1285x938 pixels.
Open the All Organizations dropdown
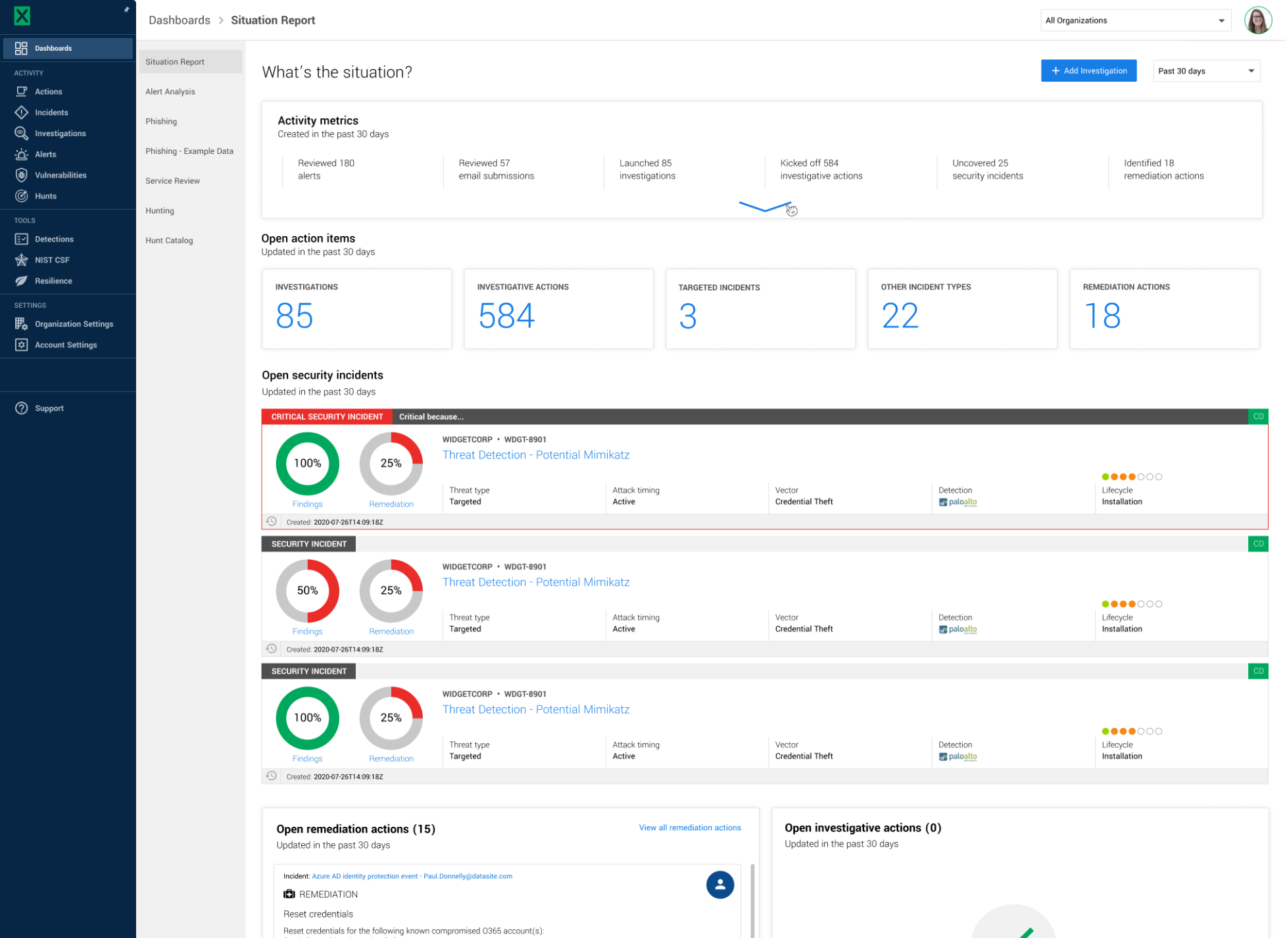coord(1135,20)
